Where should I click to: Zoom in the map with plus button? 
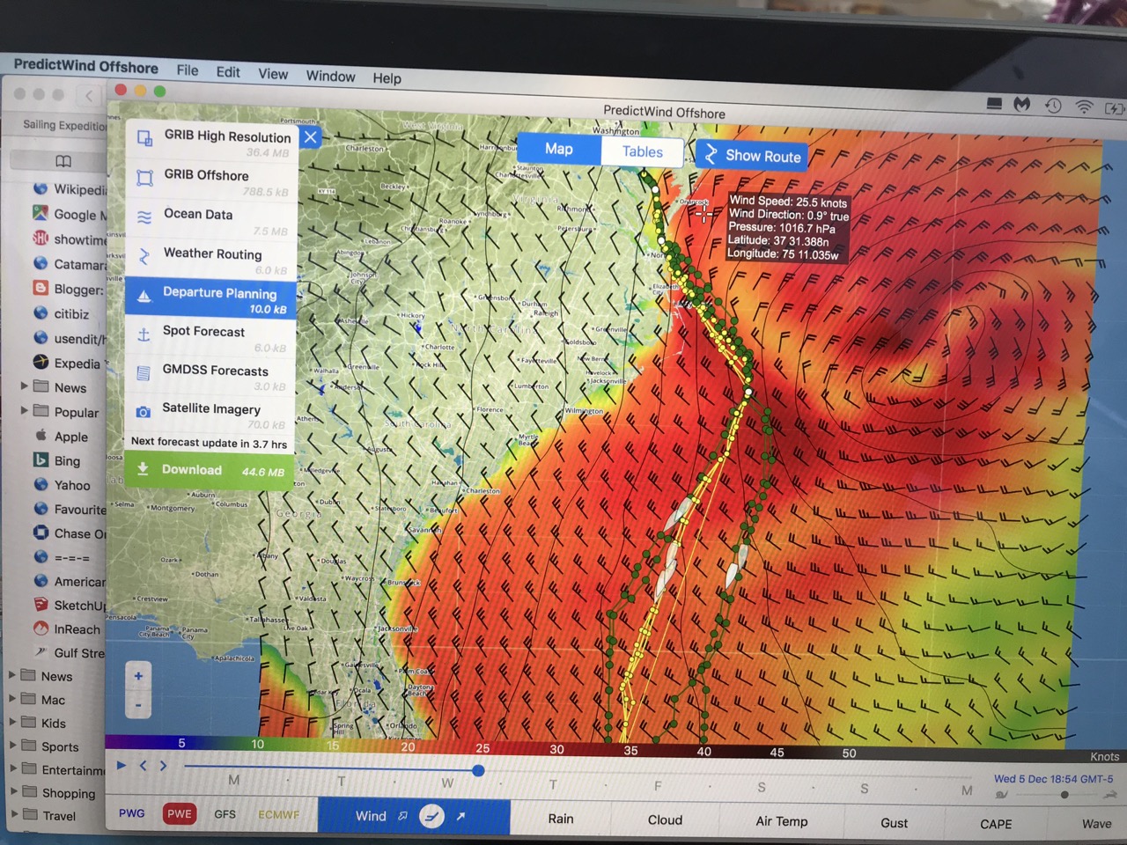(x=138, y=676)
